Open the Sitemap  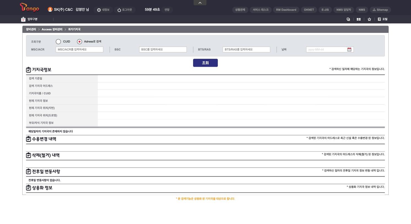tap(380, 10)
